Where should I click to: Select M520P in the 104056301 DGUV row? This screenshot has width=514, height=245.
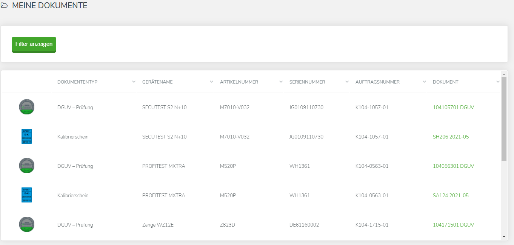click(228, 166)
